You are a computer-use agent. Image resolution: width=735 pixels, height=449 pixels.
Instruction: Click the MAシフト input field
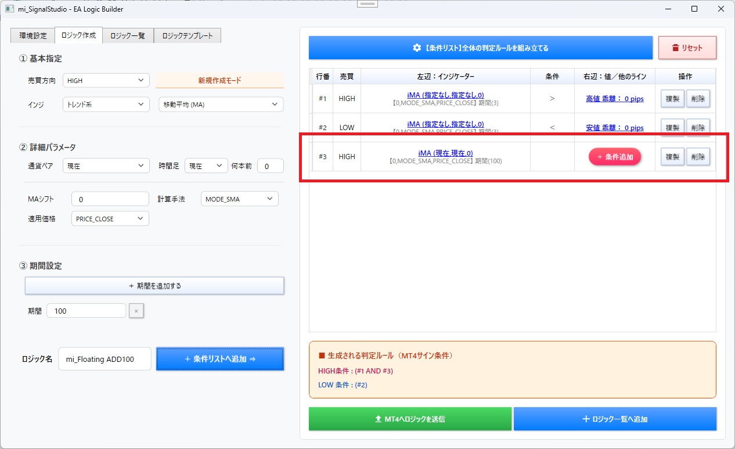[x=110, y=199]
